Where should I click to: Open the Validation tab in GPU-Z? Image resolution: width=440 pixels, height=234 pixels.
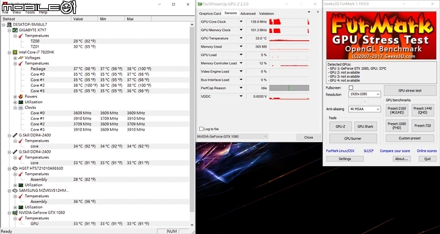click(266, 13)
